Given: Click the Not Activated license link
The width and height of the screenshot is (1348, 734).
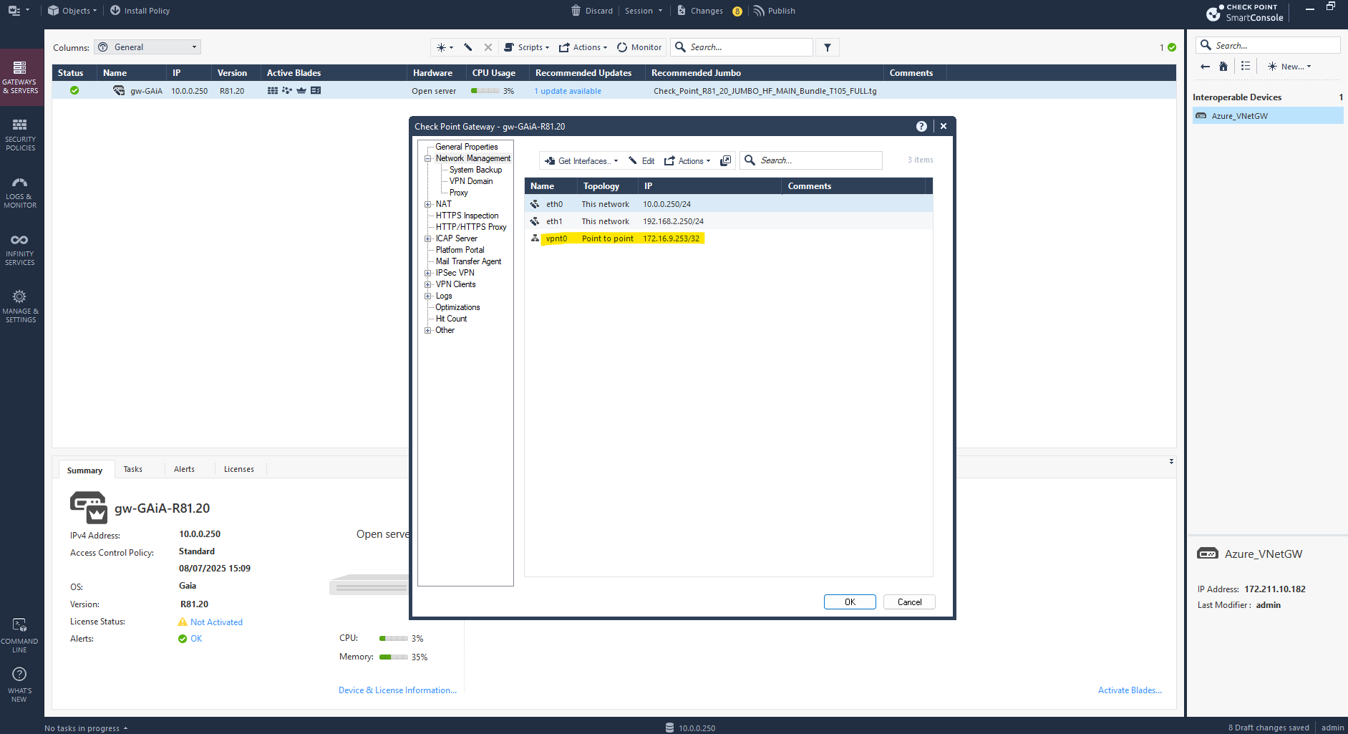Looking at the screenshot, I should click(216, 622).
